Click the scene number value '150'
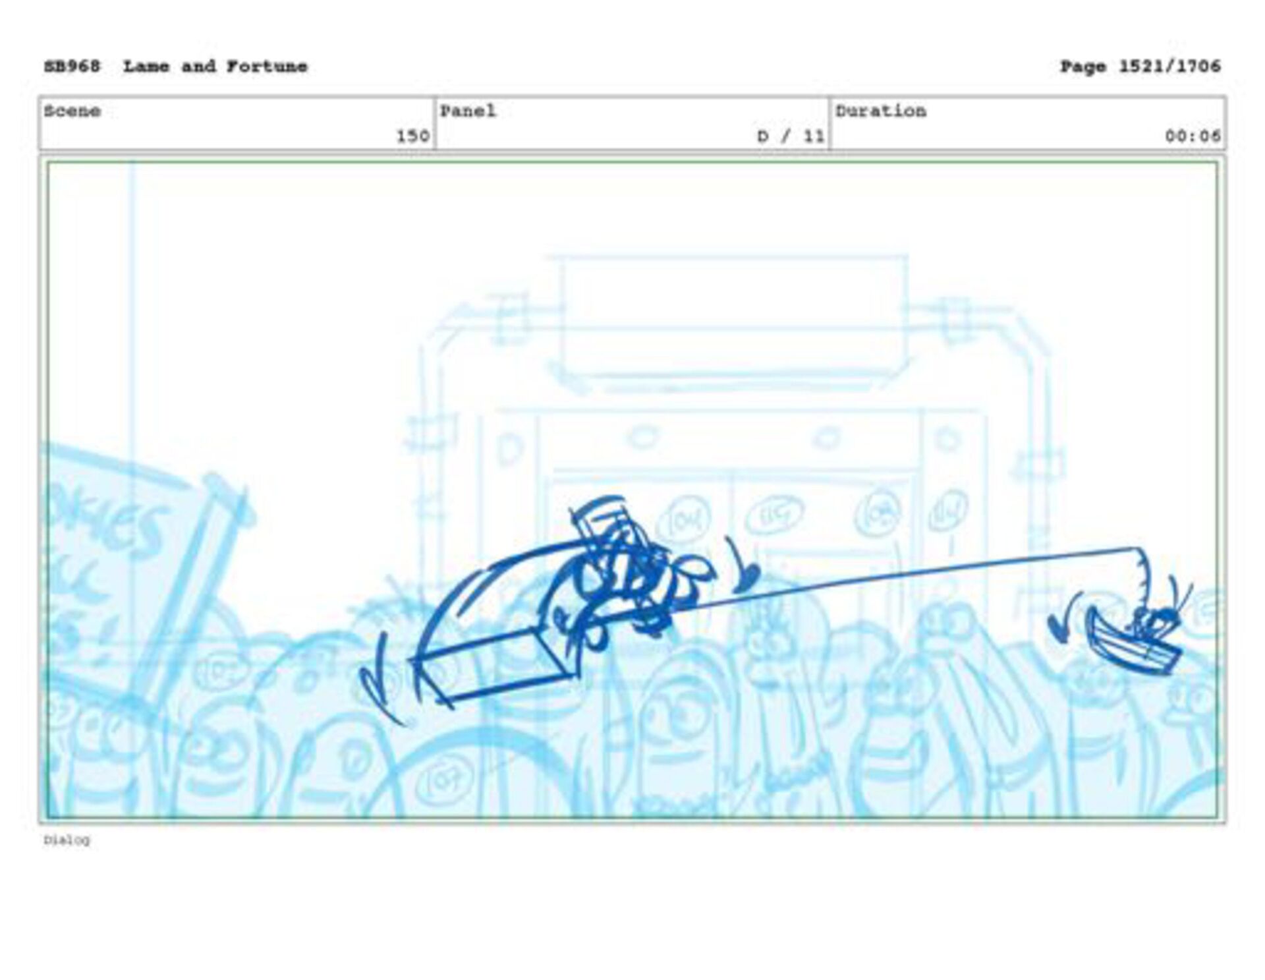 tap(413, 136)
